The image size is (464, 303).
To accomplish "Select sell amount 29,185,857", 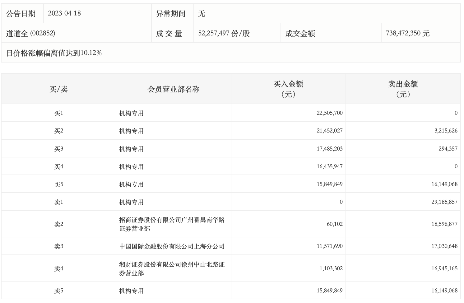I will click(x=444, y=202).
